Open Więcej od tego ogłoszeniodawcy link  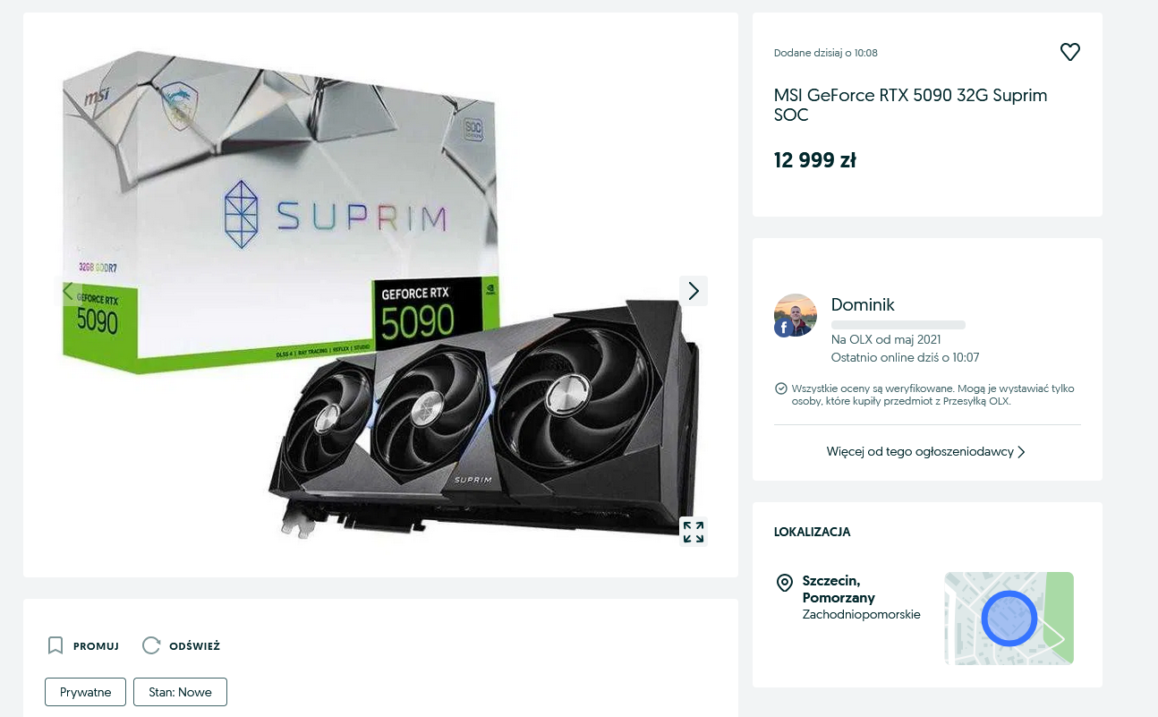pyautogui.click(x=920, y=452)
